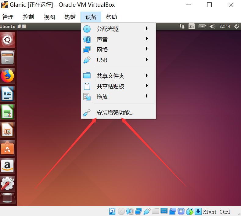Viewport: 241px width, 216px height.
Task: Open Ubuntu Dash search launcher
Action: click(x=7, y=40)
